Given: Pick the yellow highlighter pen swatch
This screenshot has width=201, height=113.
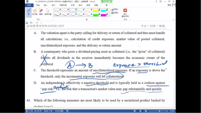Looking at the screenshot, I should click(x=96, y=10).
